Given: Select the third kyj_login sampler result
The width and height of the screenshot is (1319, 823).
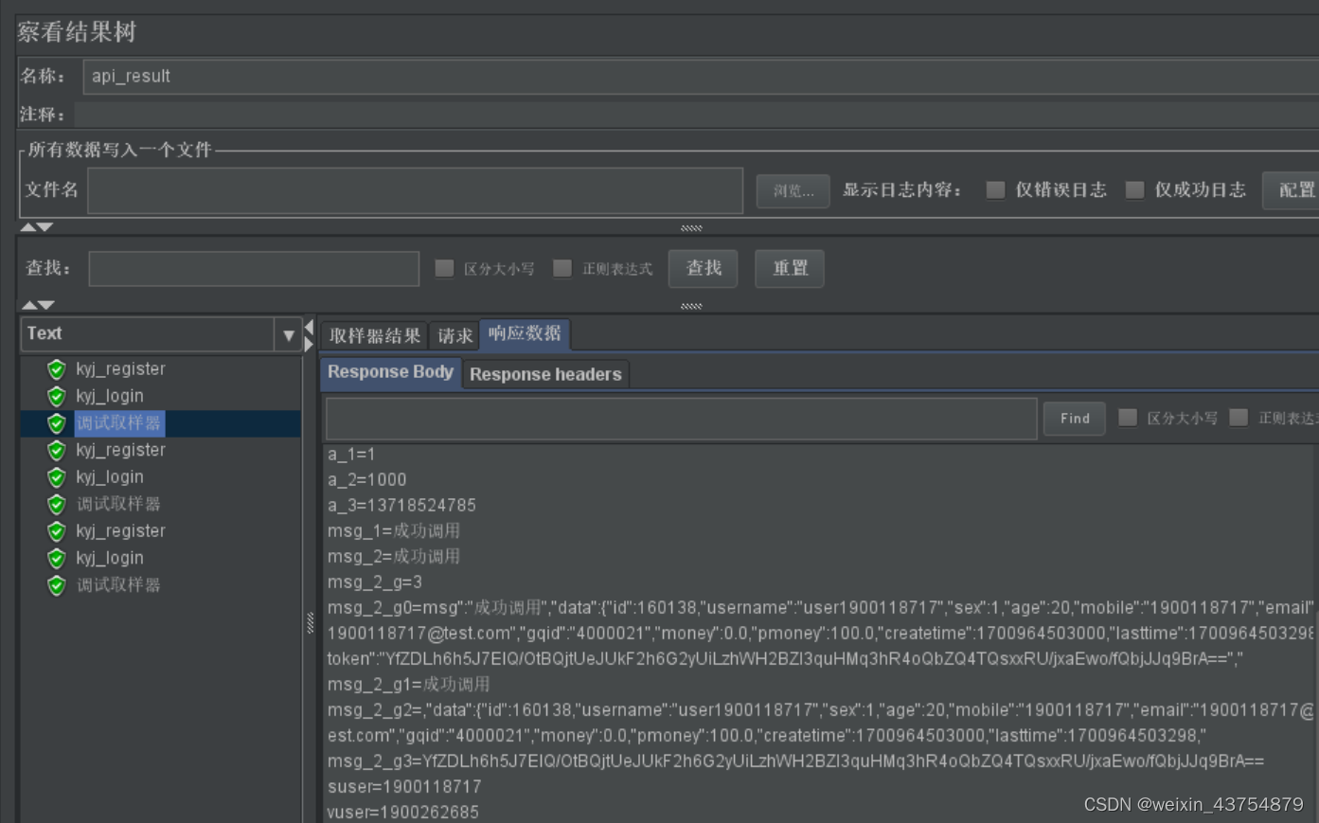Looking at the screenshot, I should (110, 558).
